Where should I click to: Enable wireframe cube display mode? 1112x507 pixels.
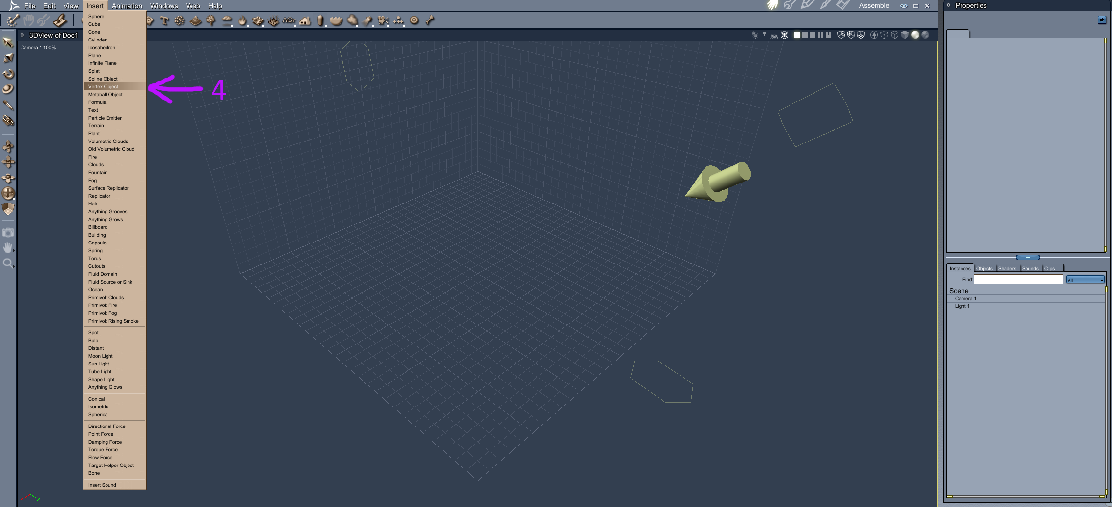pos(895,35)
